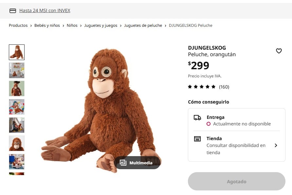This screenshot has width=292, height=195.
Task: Expand the Multimedia viewer overlay
Action: pyautogui.click(x=137, y=162)
